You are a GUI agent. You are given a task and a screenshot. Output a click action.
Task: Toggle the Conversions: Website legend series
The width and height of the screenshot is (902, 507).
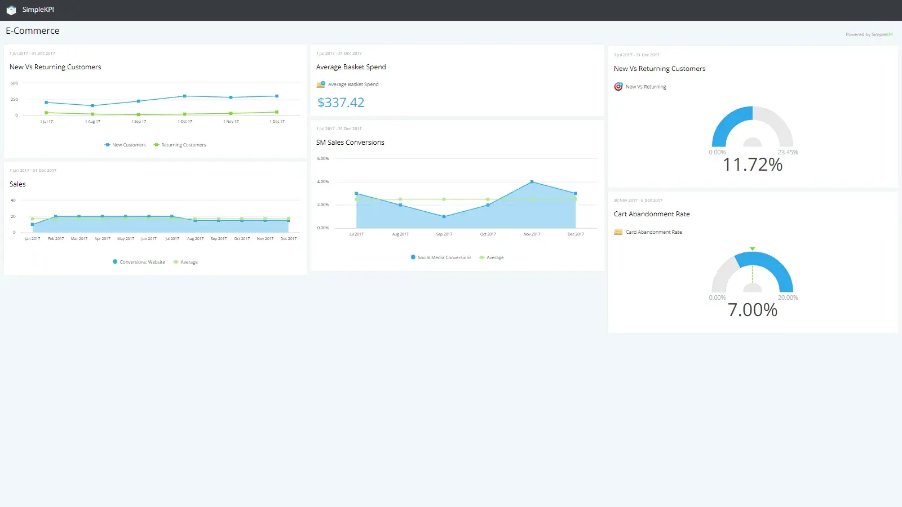click(x=139, y=262)
